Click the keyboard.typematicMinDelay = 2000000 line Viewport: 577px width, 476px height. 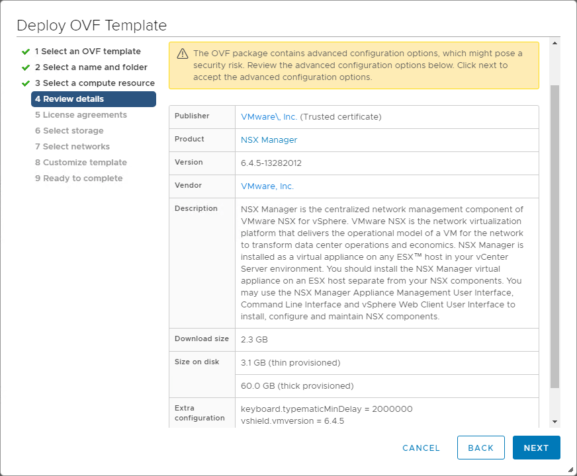point(327,409)
